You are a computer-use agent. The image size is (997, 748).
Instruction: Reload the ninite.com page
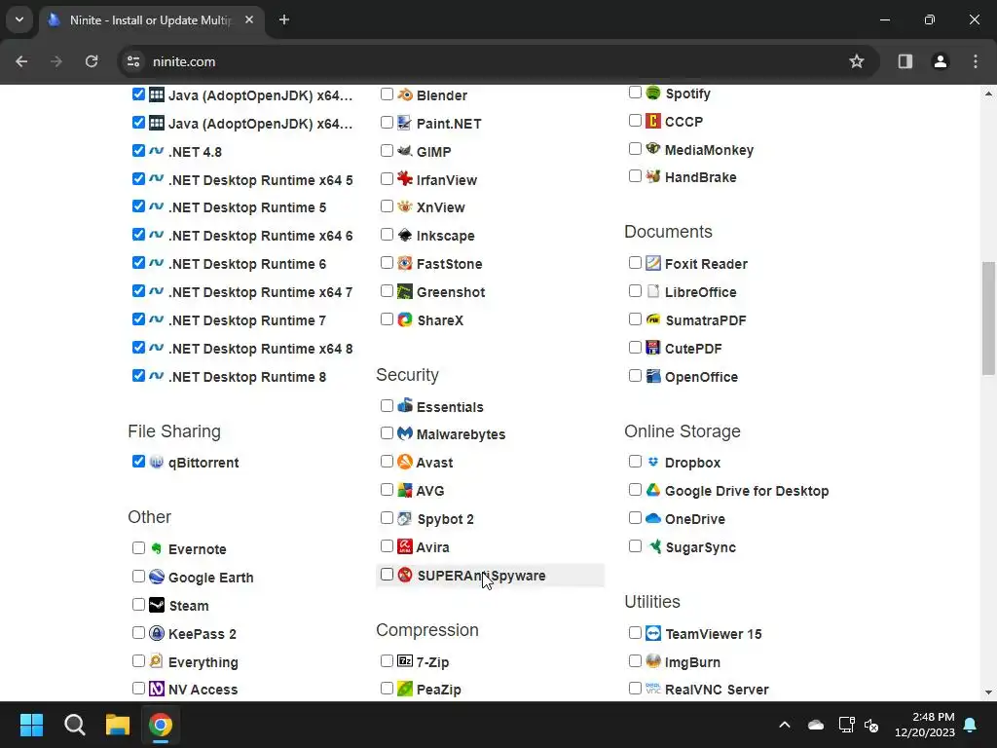pos(92,61)
